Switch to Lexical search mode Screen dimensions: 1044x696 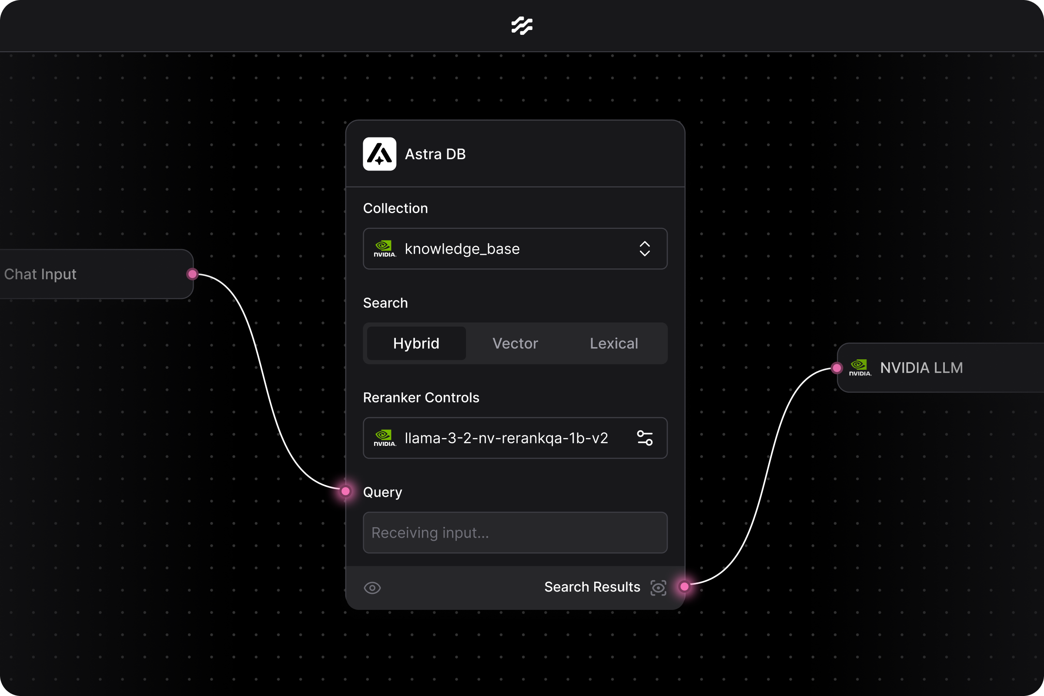(x=614, y=344)
